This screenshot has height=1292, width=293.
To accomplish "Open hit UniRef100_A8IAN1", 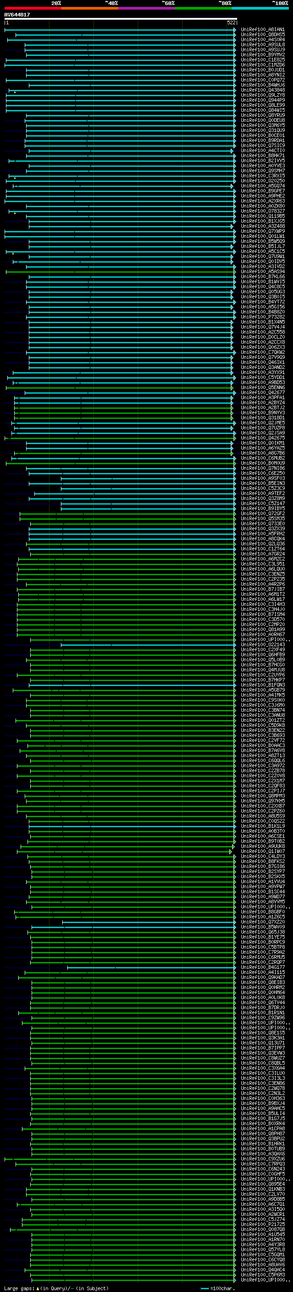I will coord(262,30).
